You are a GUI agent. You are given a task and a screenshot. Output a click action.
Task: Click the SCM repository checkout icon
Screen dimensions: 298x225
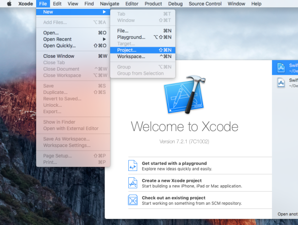tap(132, 200)
